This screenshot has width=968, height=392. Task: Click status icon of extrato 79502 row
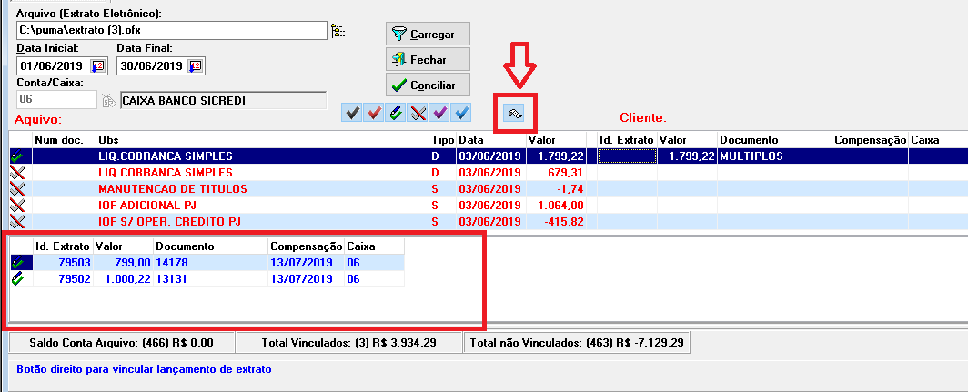16,279
